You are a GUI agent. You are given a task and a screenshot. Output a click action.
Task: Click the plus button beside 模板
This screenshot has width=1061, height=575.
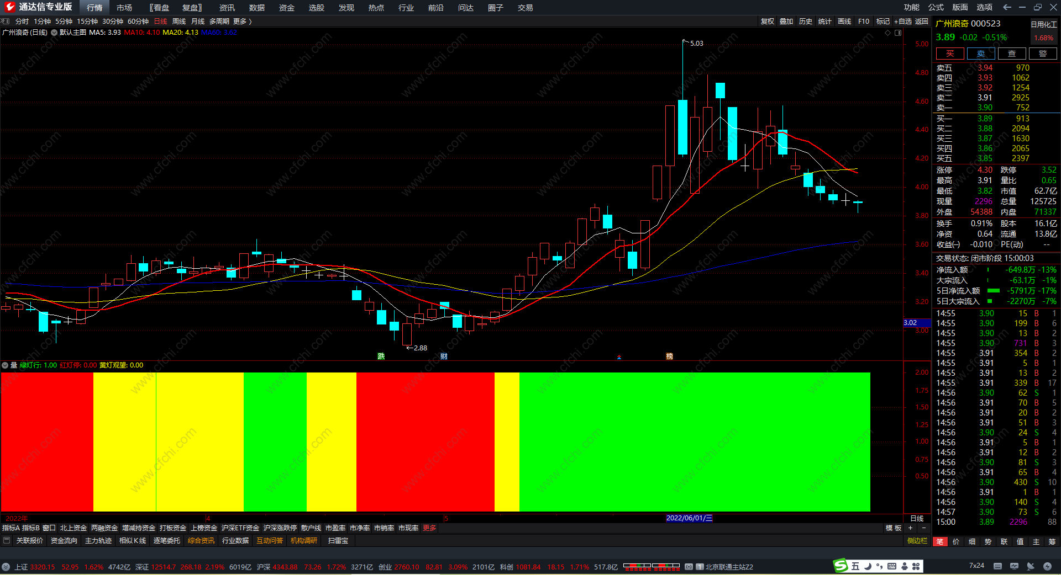[910, 528]
